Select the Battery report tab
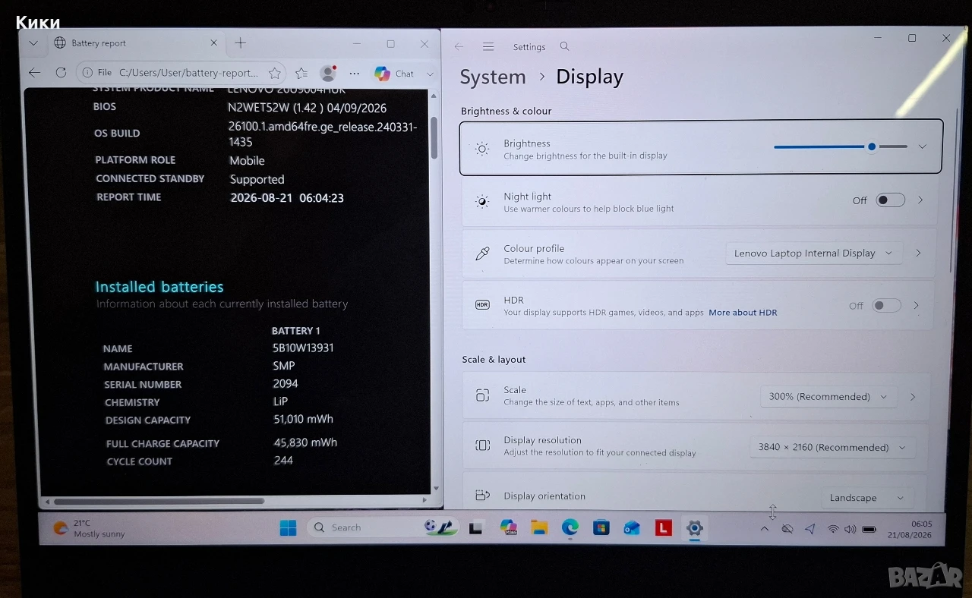 137,43
